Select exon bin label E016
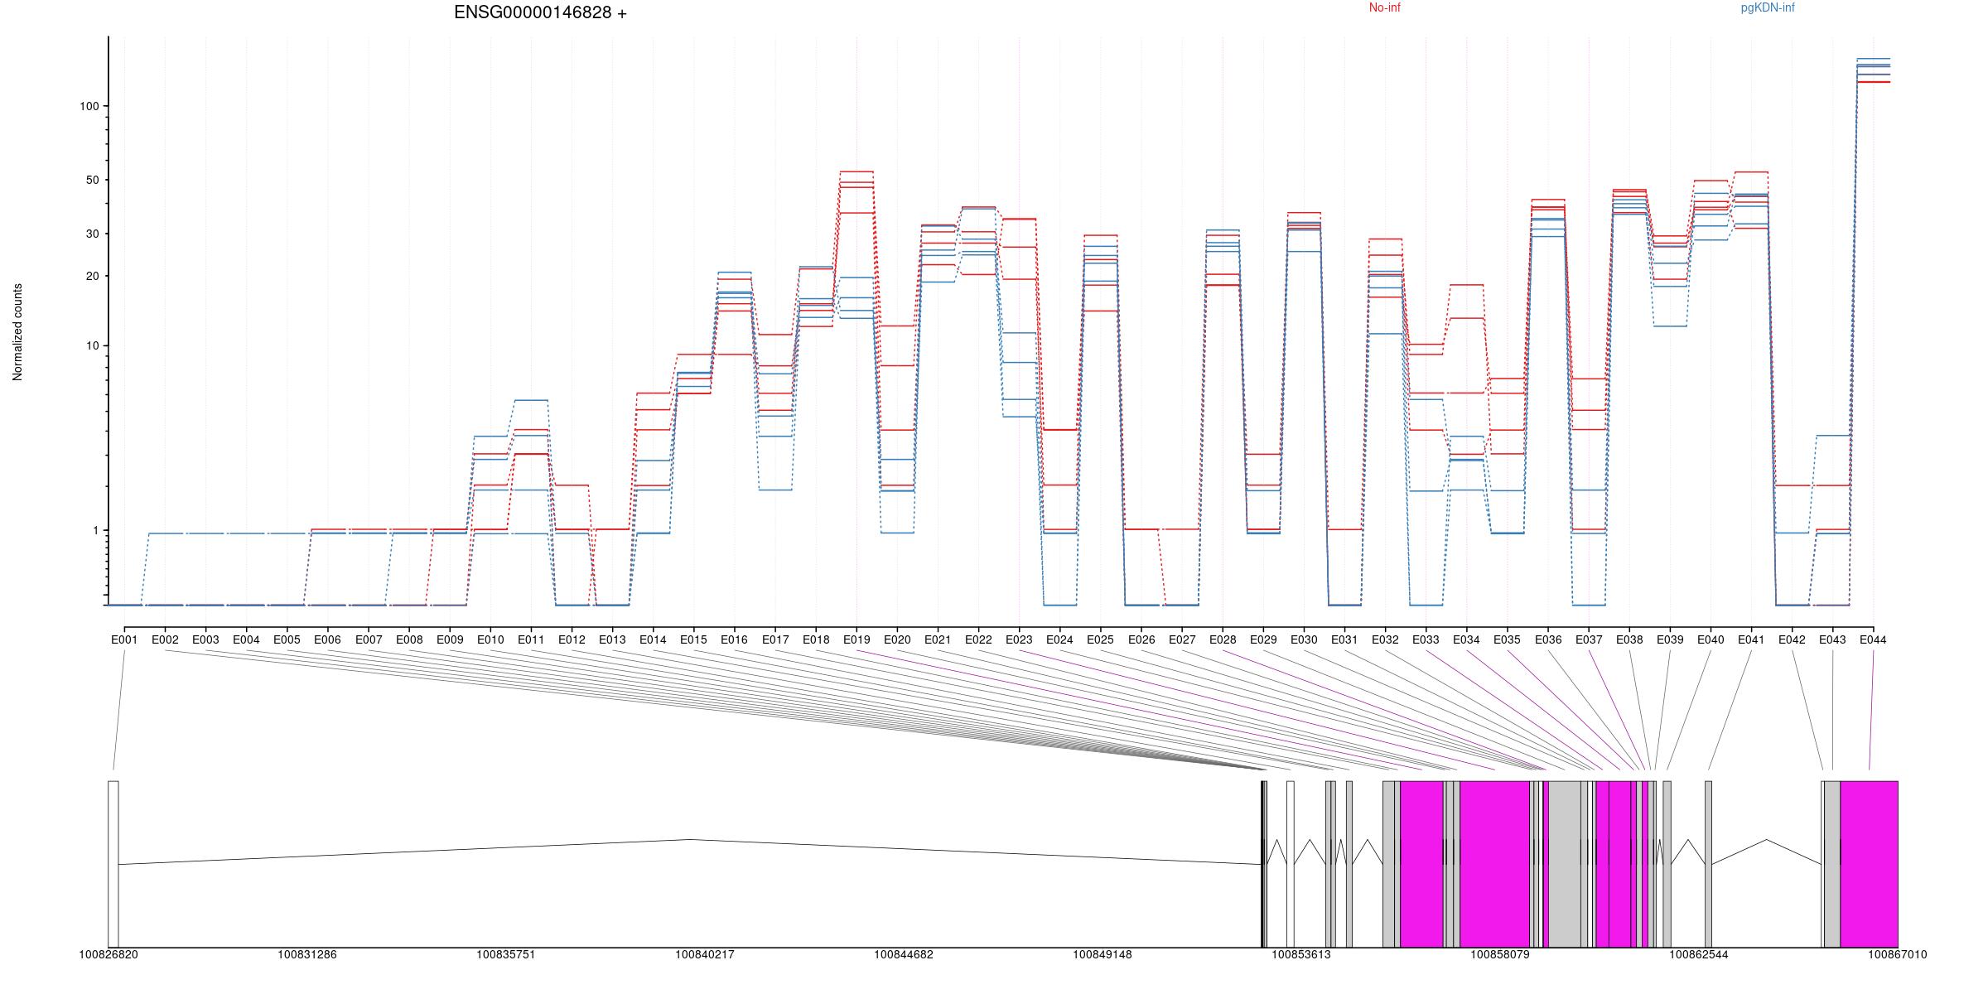 pos(734,639)
